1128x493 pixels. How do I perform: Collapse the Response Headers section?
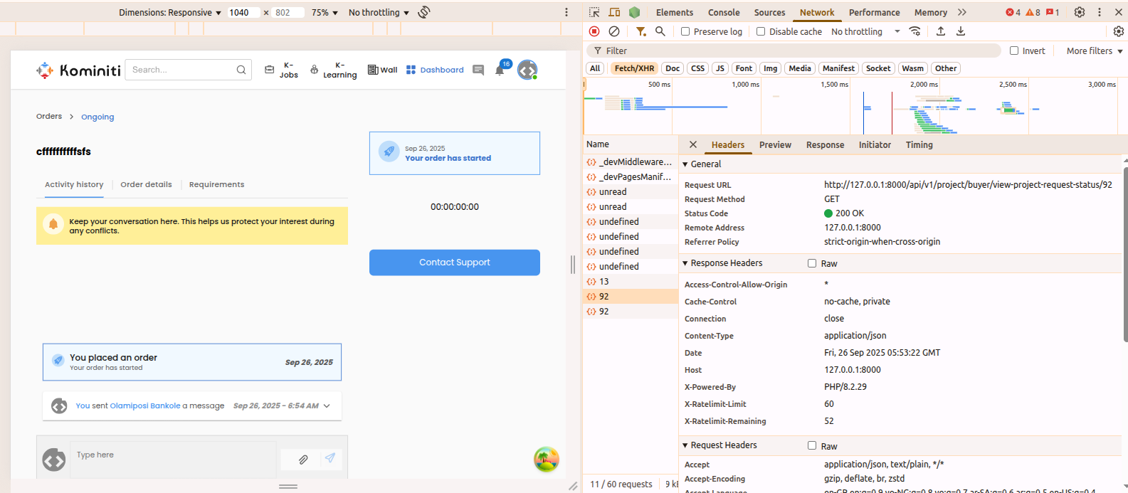685,263
